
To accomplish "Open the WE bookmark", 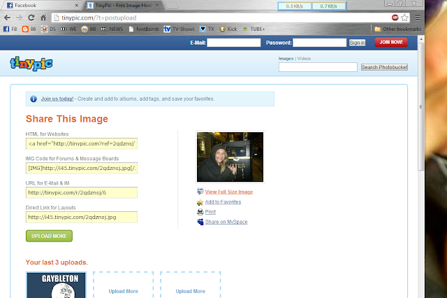I will coord(68,29).
